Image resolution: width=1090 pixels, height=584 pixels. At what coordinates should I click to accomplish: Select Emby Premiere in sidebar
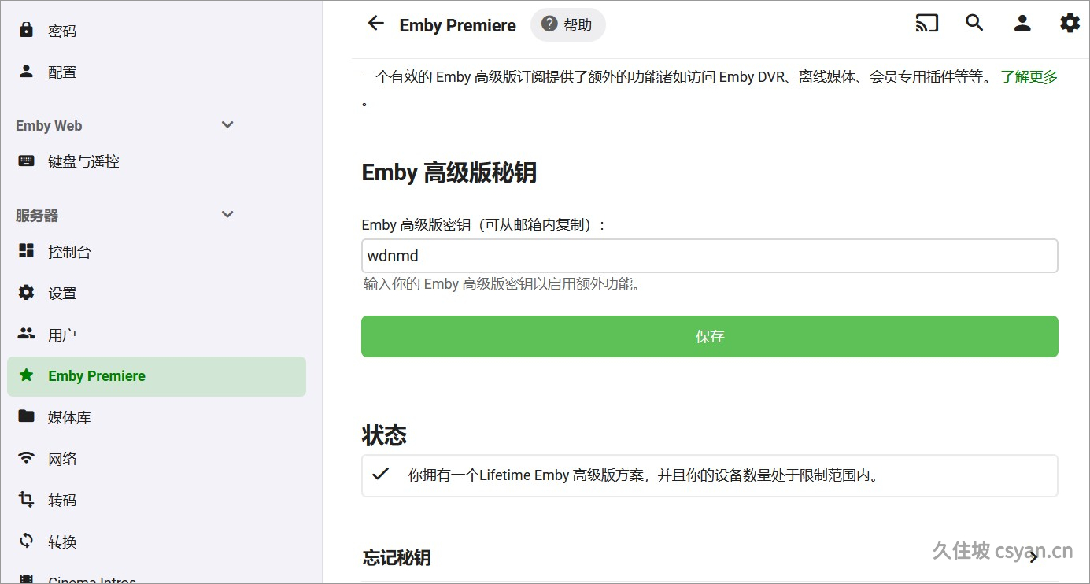pyautogui.click(x=157, y=376)
